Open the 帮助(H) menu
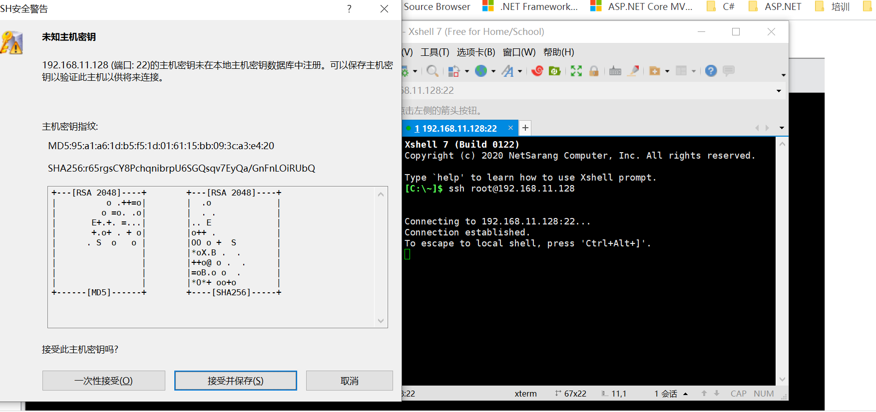This screenshot has height=412, width=876. tap(559, 52)
